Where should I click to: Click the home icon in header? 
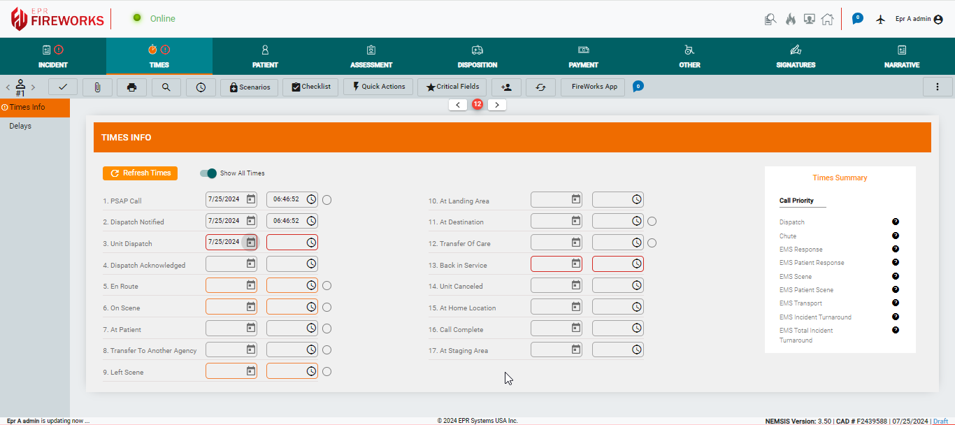[x=827, y=19]
